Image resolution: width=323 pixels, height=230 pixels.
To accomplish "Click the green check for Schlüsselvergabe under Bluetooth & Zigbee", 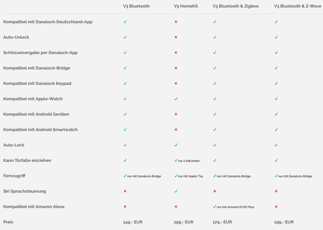I will [x=215, y=53].
